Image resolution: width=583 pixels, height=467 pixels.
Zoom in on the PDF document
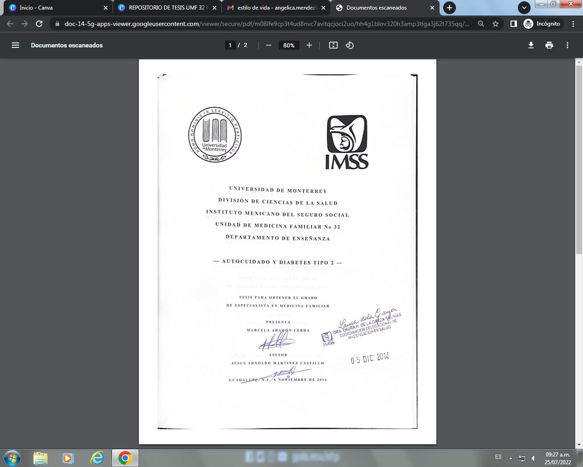point(309,45)
